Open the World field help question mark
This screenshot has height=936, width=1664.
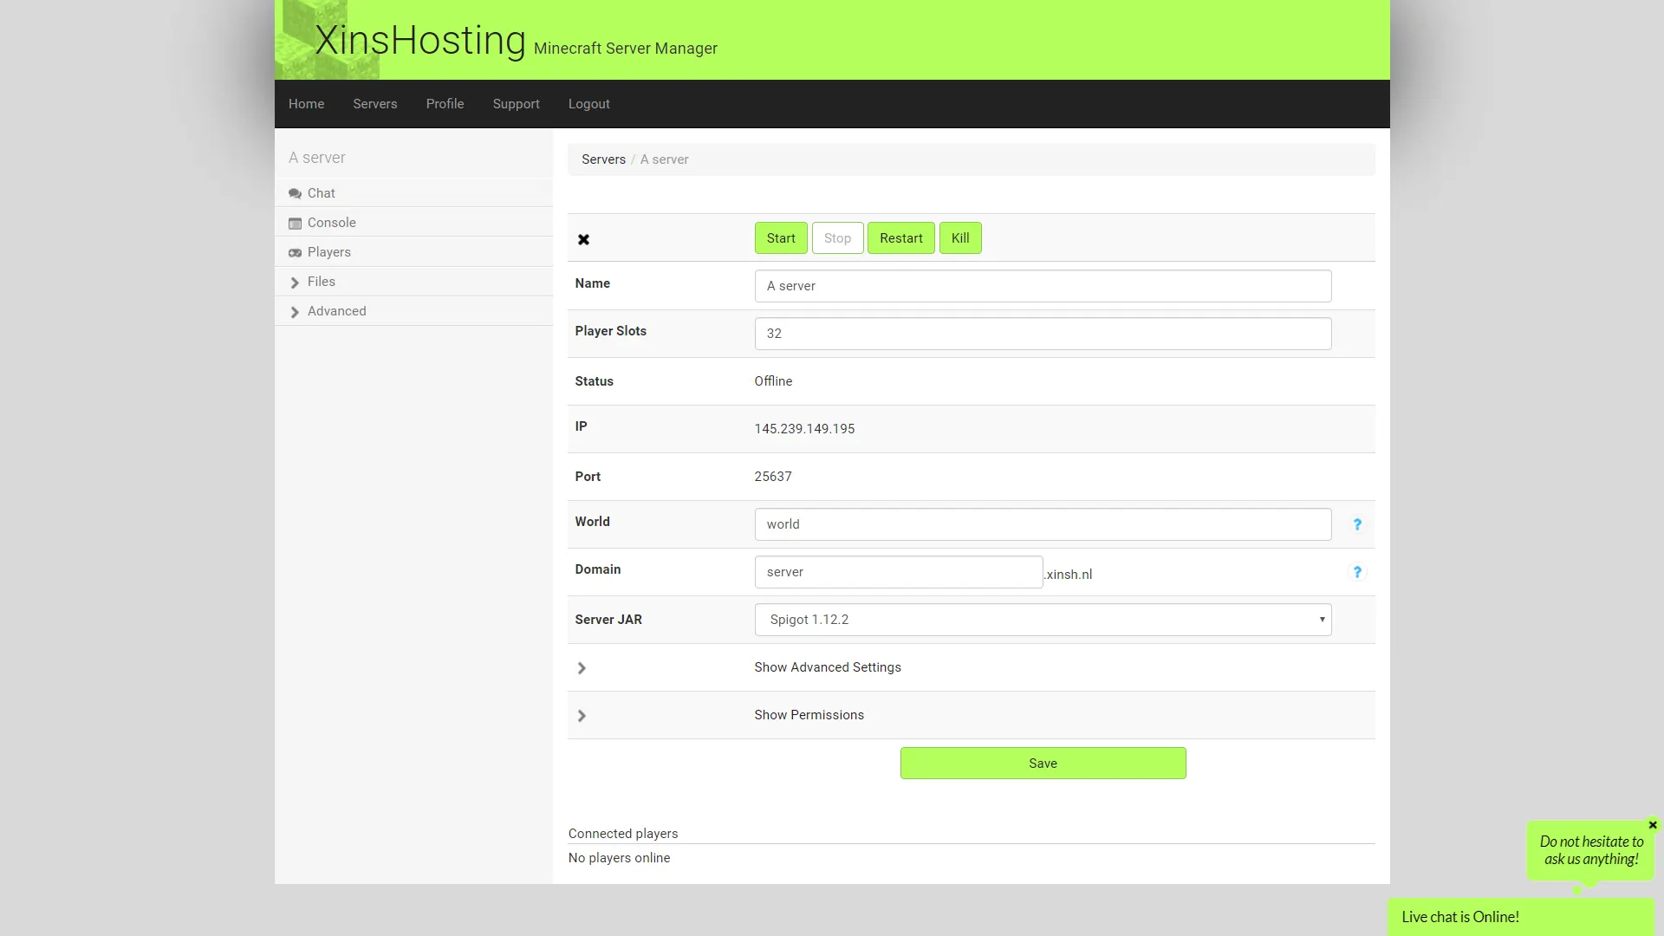1357,524
